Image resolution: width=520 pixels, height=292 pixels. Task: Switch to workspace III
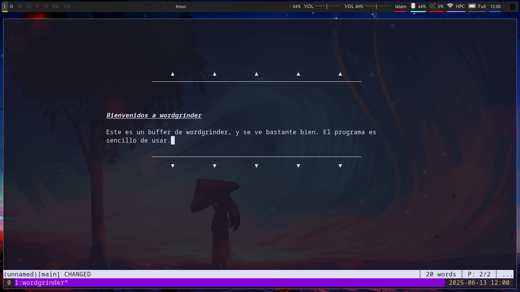[x=20, y=6]
